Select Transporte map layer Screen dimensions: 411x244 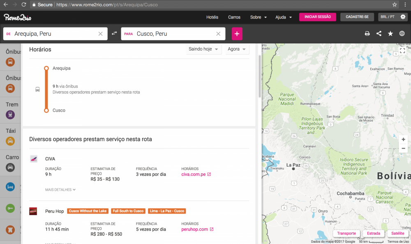click(346, 233)
